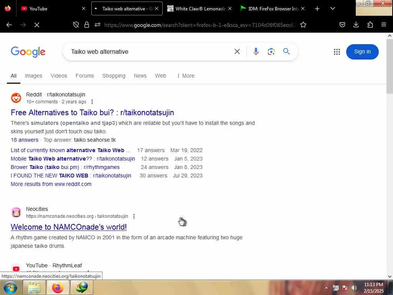The image size is (393, 295).
Task: Open options dots for Neocities result
Action: [134, 216]
